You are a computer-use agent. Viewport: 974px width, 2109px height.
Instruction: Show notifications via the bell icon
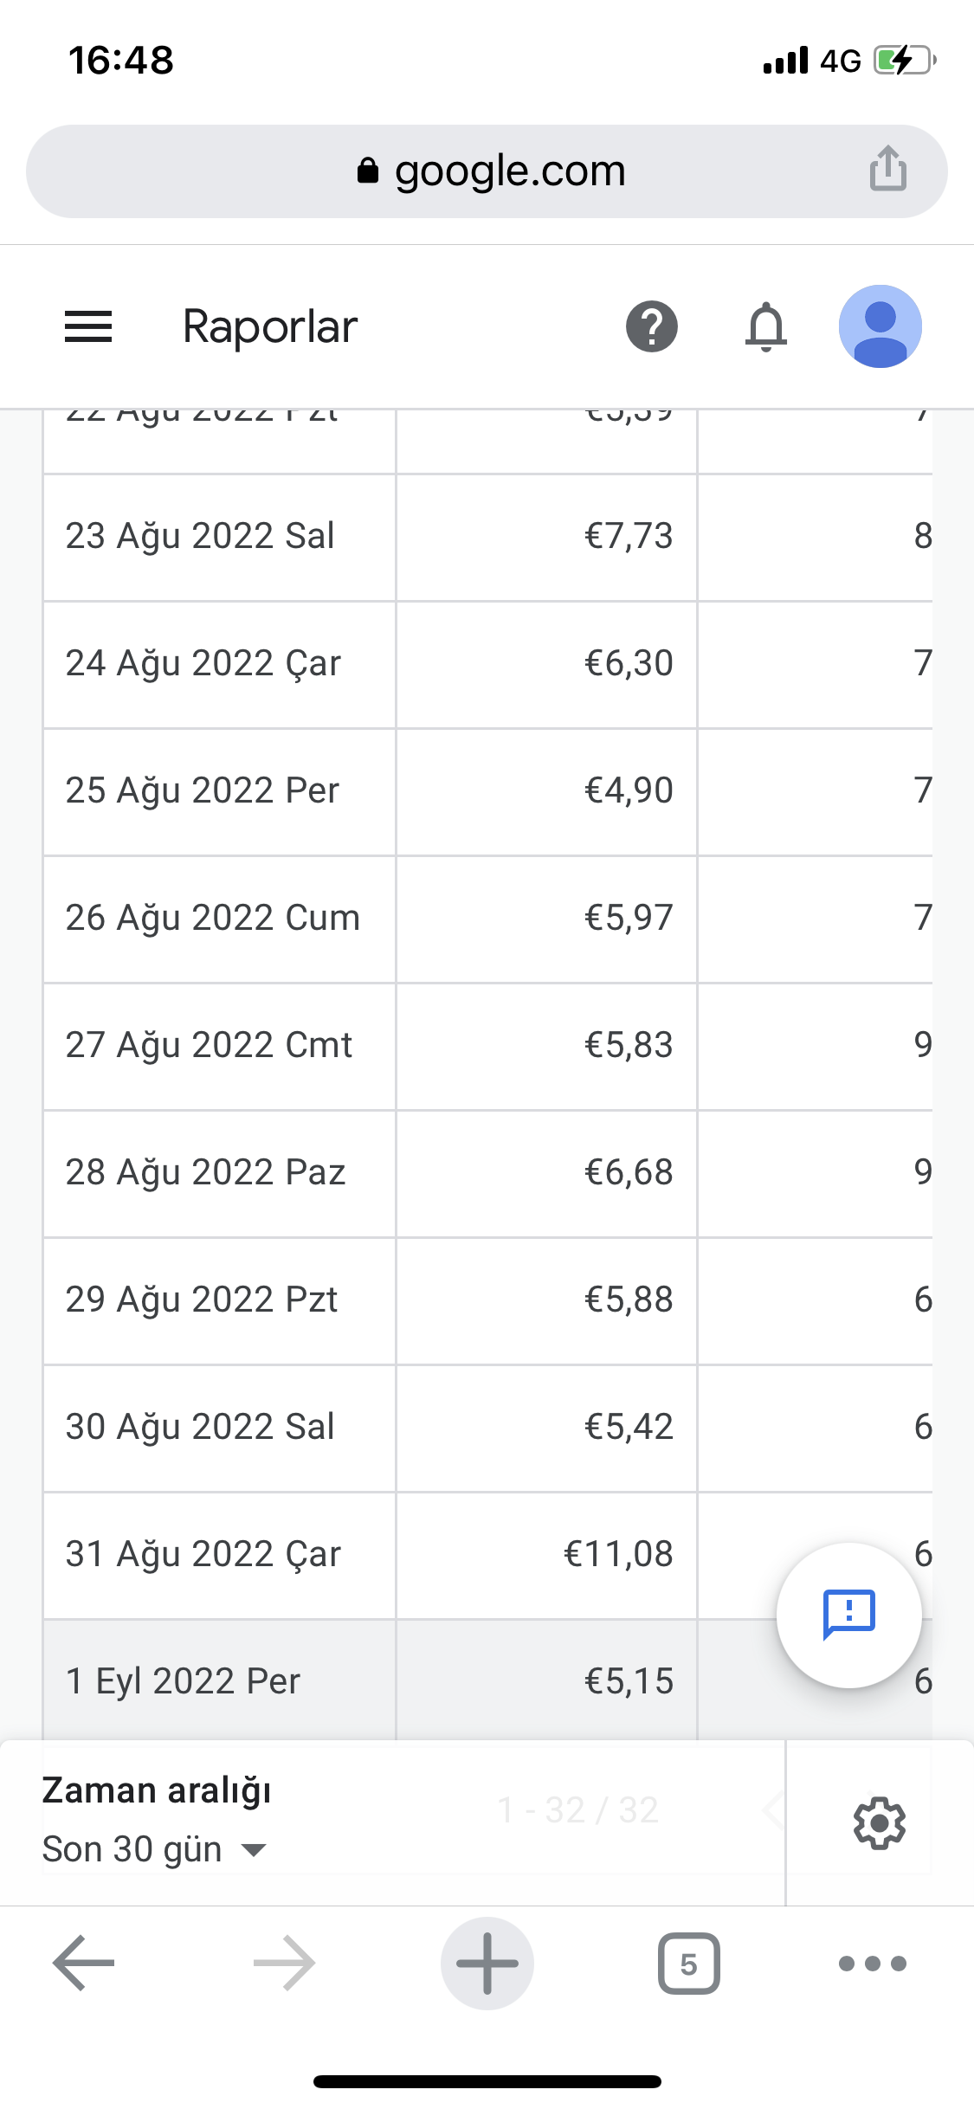coord(766,326)
